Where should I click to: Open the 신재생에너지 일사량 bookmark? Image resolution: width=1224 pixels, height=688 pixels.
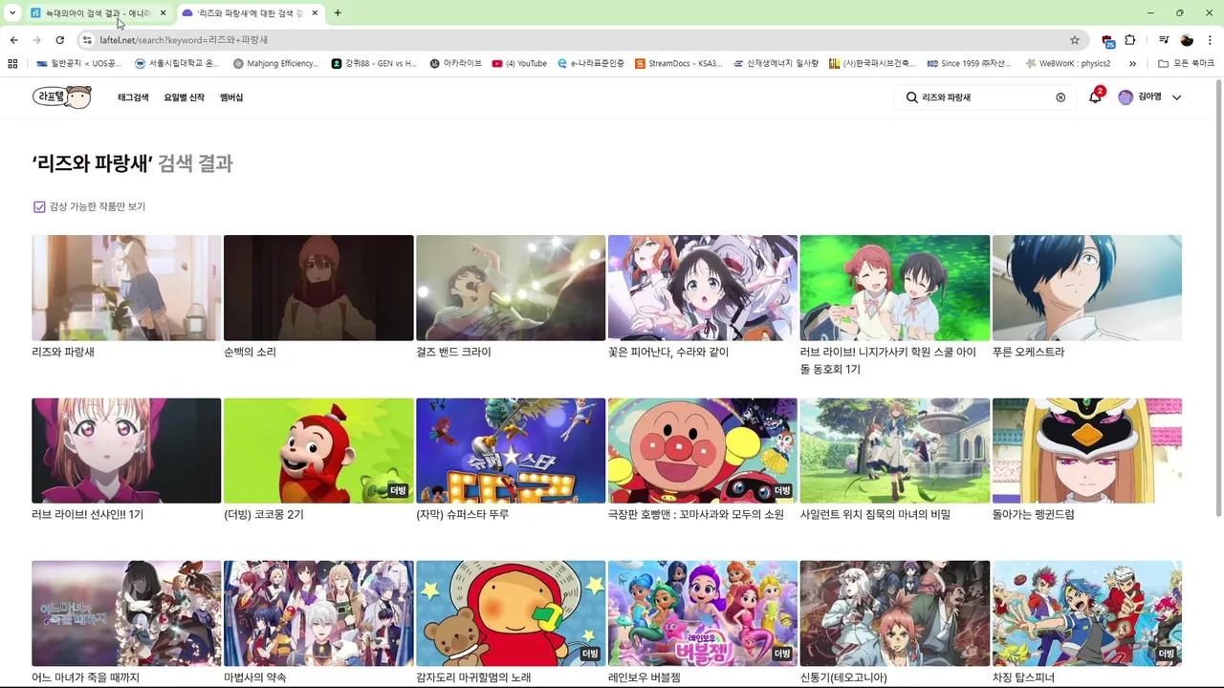(776, 63)
